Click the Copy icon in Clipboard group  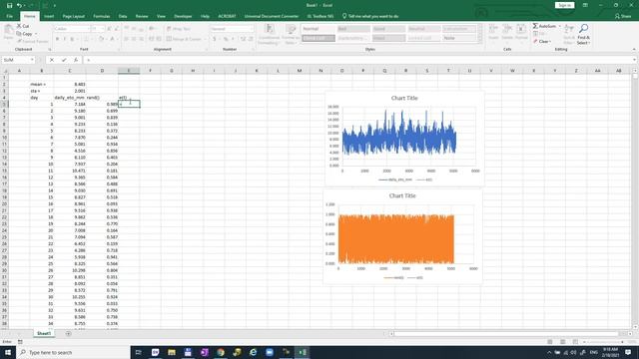tap(19, 34)
